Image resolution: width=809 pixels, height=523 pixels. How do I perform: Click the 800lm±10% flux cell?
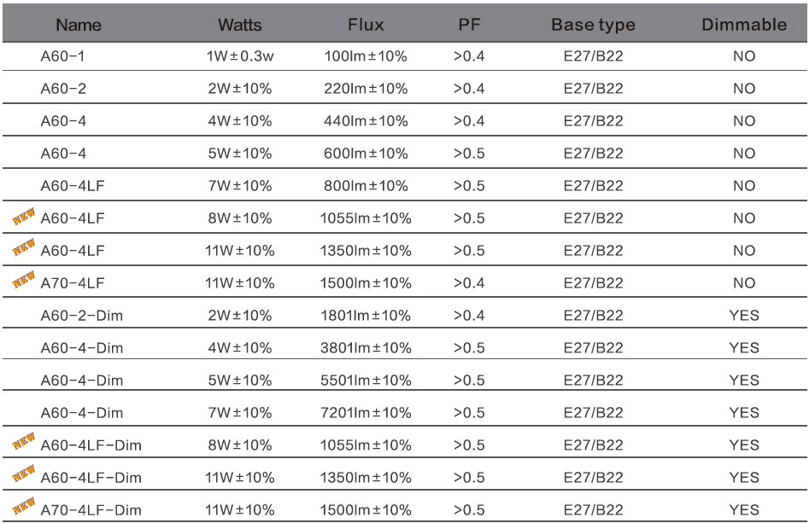[x=366, y=186]
